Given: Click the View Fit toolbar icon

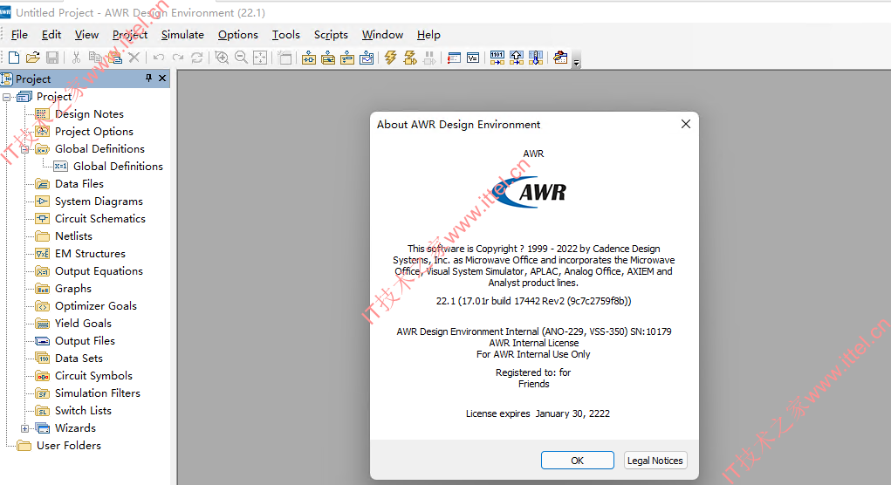Looking at the screenshot, I should click(x=260, y=58).
